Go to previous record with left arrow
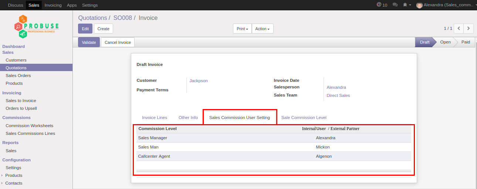Screen dimensions: 477x189 459,28
